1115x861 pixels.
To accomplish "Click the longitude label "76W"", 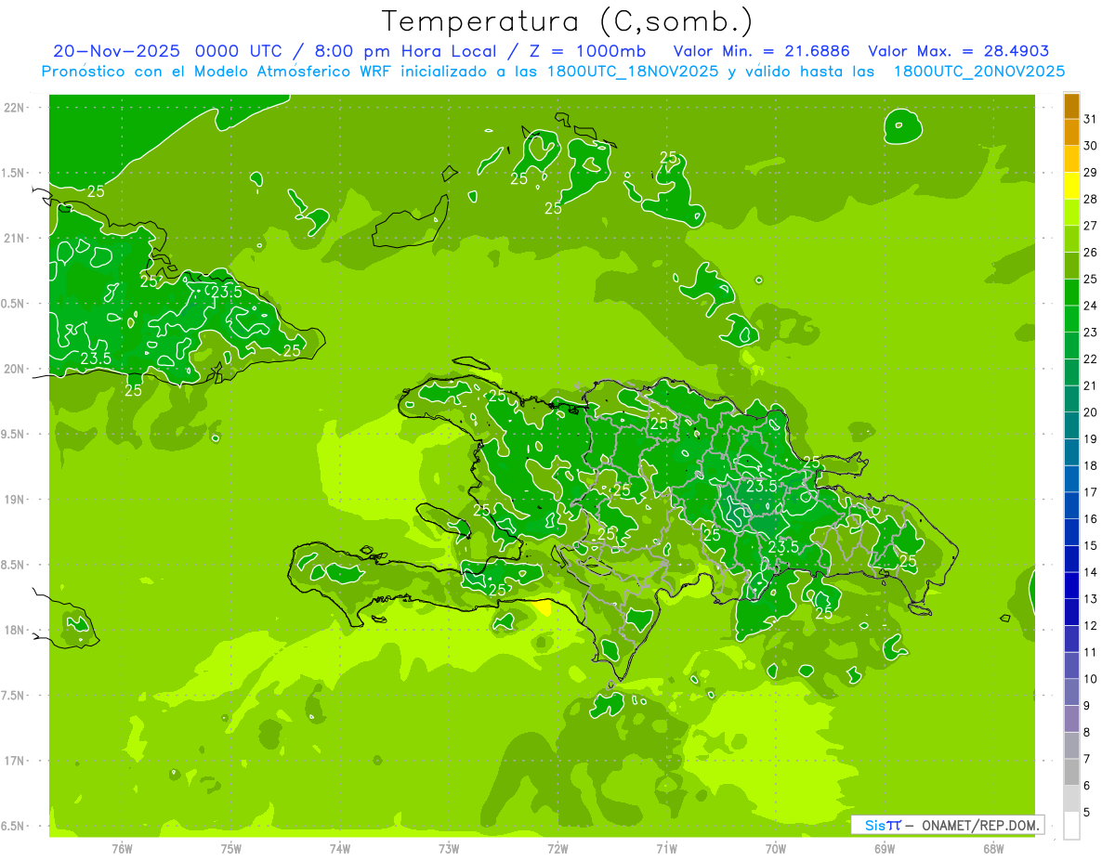I will 122,848.
